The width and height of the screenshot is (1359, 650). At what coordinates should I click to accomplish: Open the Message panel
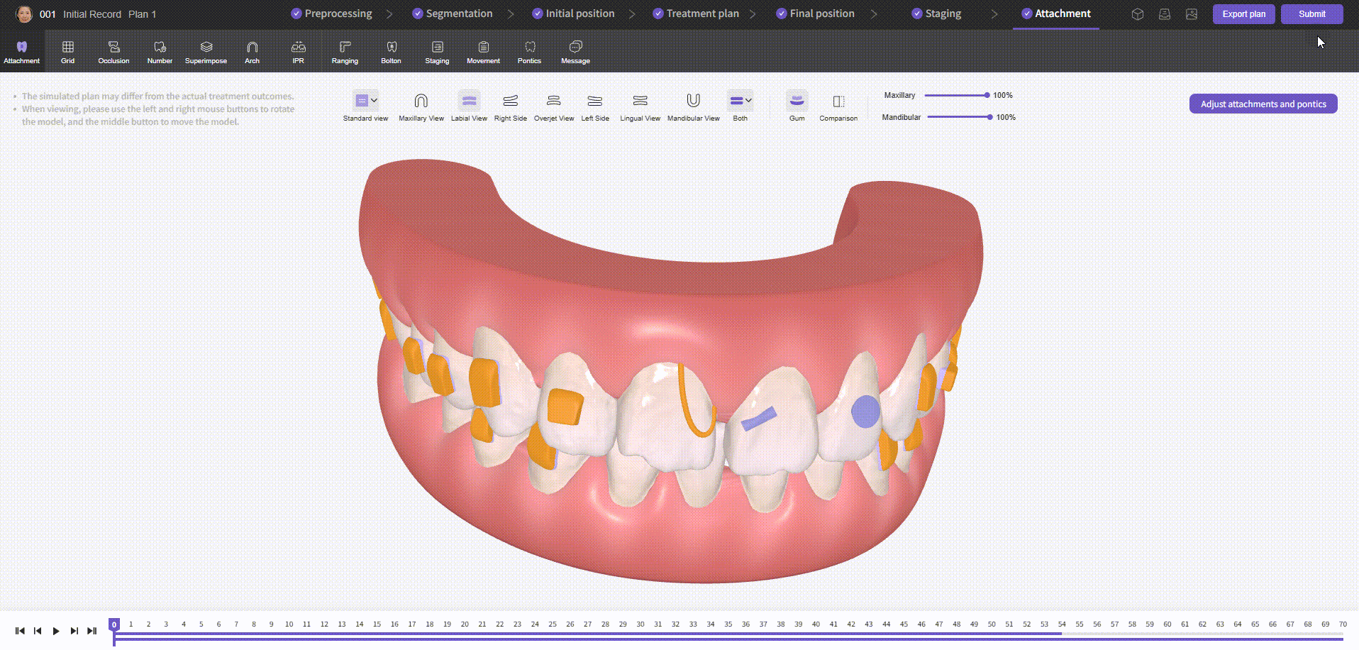(x=575, y=52)
